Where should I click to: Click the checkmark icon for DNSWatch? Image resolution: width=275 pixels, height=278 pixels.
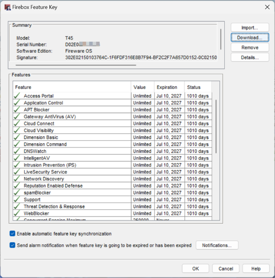(x=17, y=151)
